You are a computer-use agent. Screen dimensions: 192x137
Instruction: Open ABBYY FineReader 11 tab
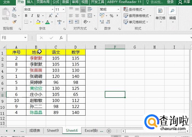click(124, 2)
